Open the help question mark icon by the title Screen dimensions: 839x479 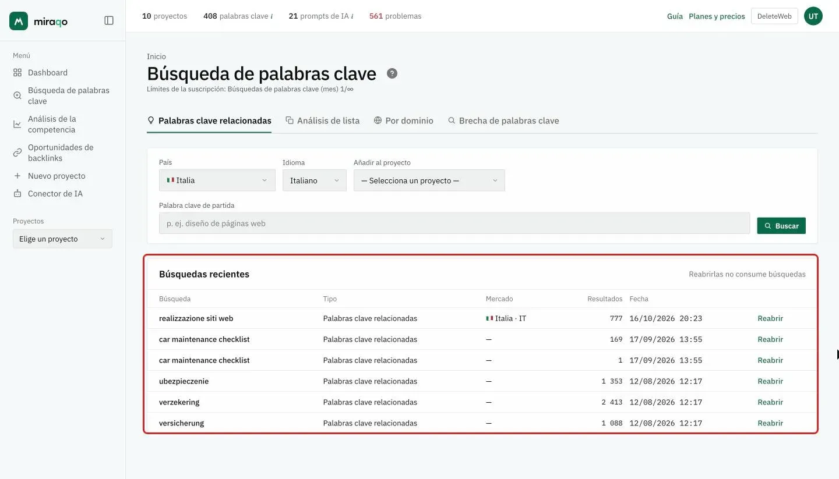(x=392, y=73)
